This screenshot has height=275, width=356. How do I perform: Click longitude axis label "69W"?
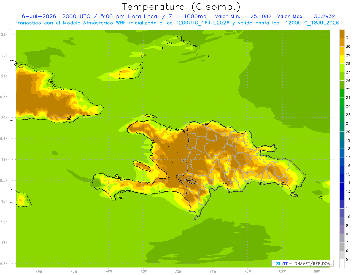[x=282, y=271]
